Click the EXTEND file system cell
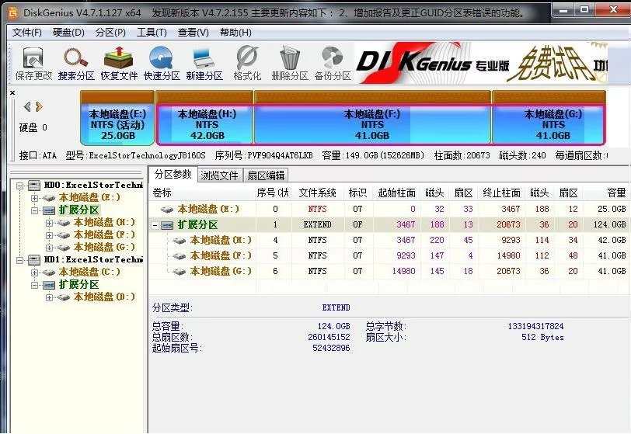The width and height of the screenshot is (631, 434). 318,225
